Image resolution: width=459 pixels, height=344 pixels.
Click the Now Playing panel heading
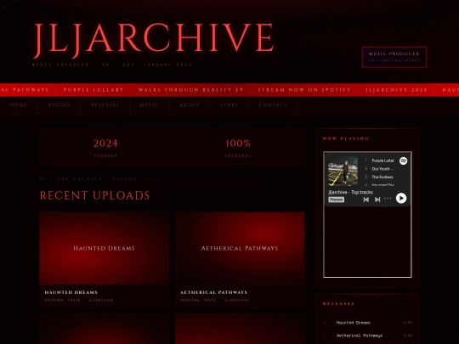[x=346, y=138]
